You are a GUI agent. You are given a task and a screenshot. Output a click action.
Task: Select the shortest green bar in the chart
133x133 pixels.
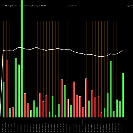coord(56,116)
